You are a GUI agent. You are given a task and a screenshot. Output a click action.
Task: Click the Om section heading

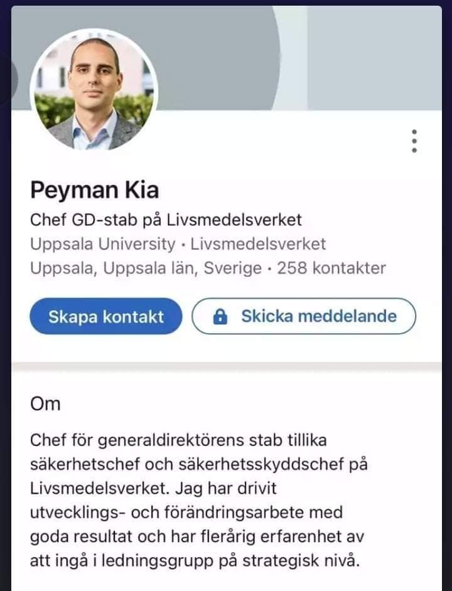45,403
